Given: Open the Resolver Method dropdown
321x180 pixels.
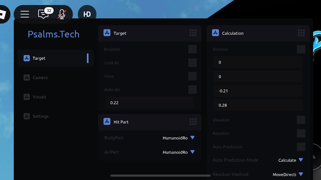Looking at the screenshot, I should (x=288, y=174).
